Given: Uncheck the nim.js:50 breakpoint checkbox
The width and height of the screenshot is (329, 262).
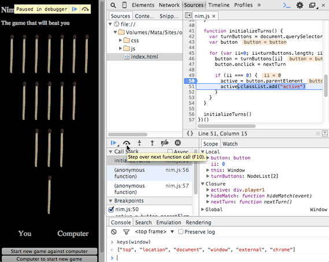Looking at the screenshot, I should point(111,209).
